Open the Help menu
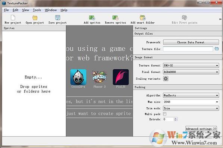 pyautogui.click(x=64, y=10)
